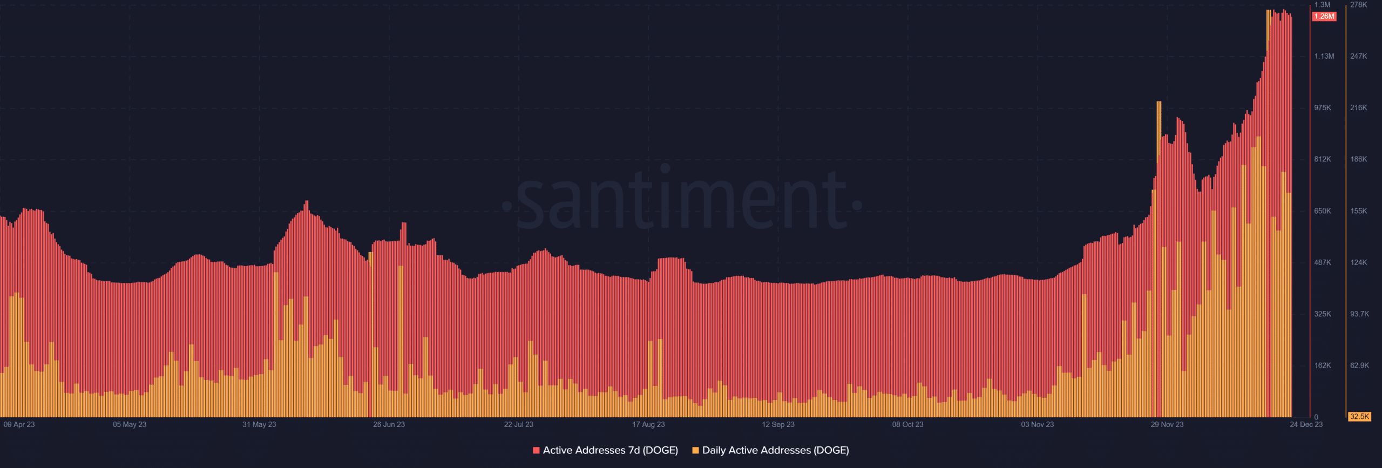Click the 62.9K axis label
This screenshot has width=1382, height=468.
pos(1359,365)
